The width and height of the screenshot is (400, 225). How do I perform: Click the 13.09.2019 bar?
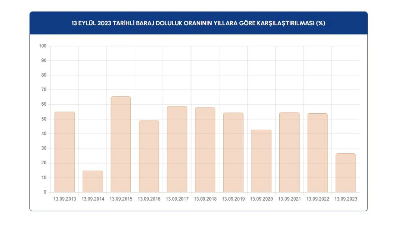pyautogui.click(x=233, y=152)
